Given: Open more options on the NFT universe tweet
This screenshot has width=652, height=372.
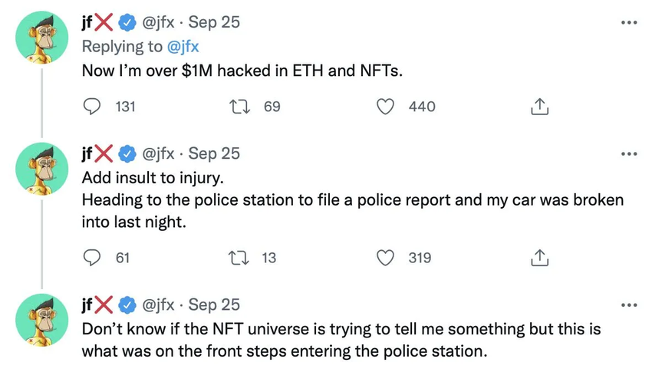Looking at the screenshot, I should 629,305.
